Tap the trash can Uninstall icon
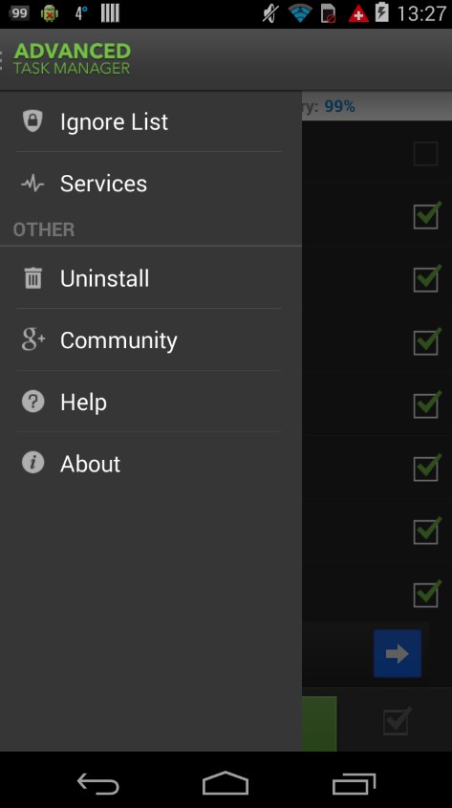The width and height of the screenshot is (452, 808). coord(32,277)
